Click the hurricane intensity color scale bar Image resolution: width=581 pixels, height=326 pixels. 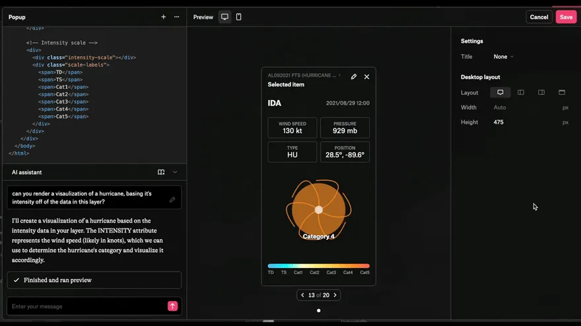coord(319,266)
